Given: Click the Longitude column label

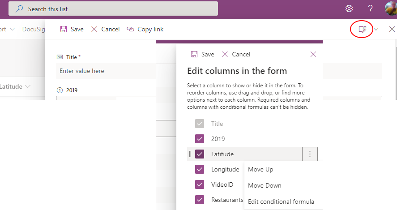Looking at the screenshot, I should tap(225, 169).
